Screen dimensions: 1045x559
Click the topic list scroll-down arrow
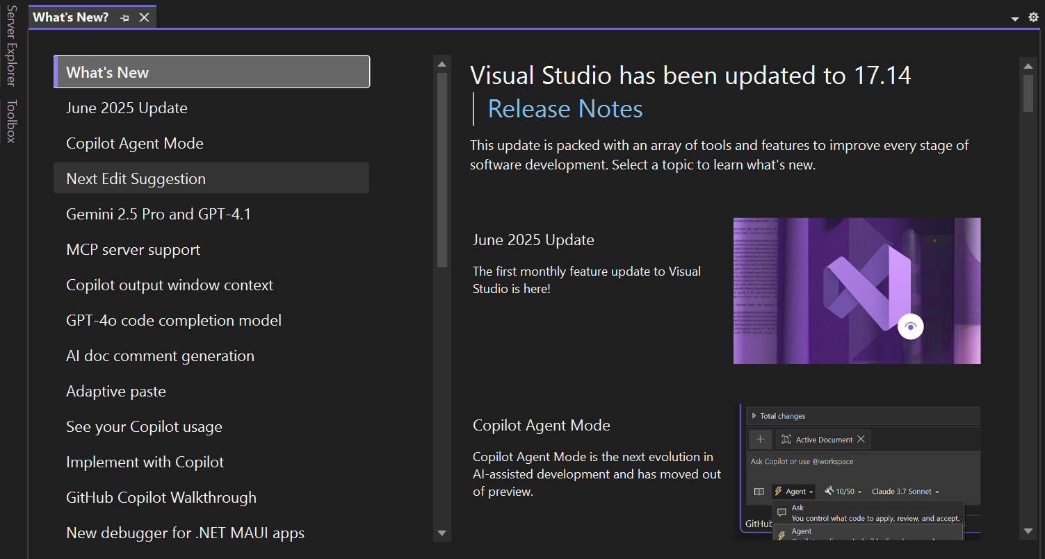pyautogui.click(x=442, y=533)
